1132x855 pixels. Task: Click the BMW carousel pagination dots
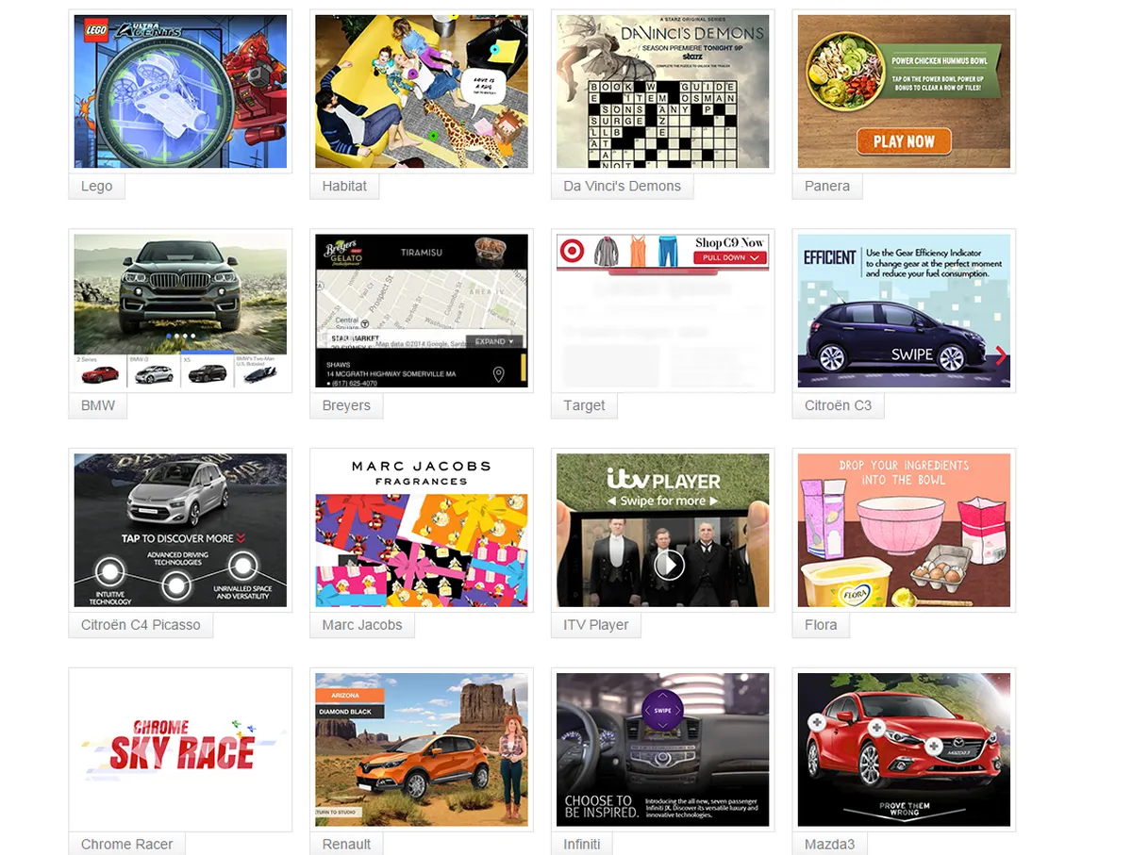(x=180, y=336)
